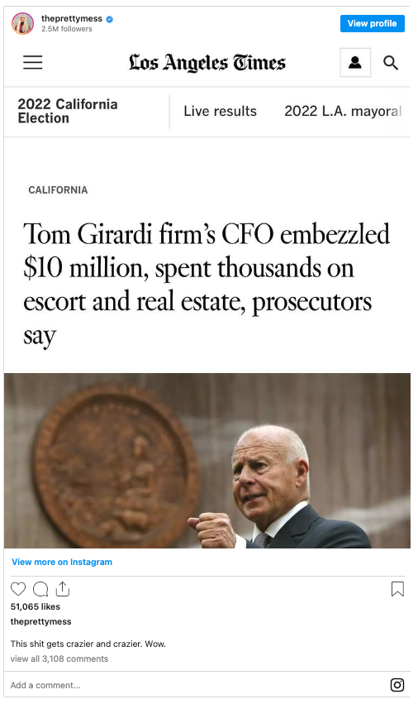Select Live results tab
418x704 pixels.
click(221, 111)
